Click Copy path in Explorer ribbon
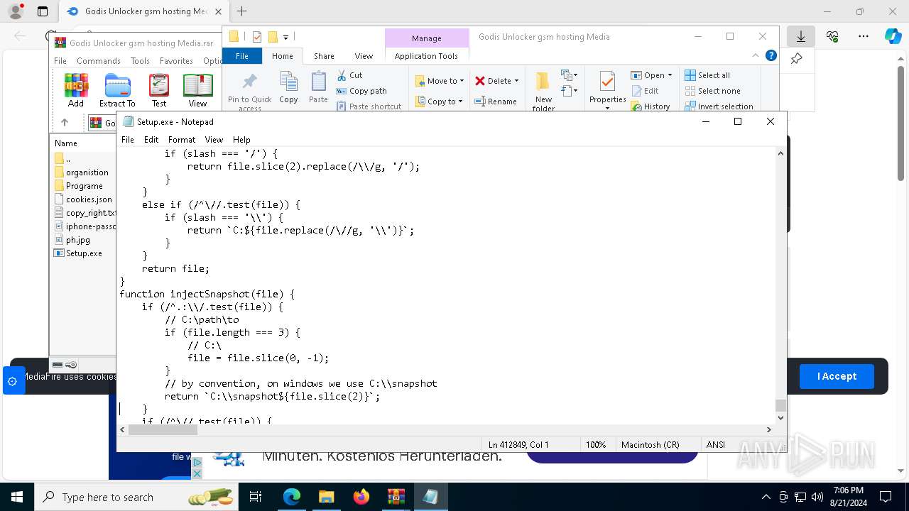The height and width of the screenshot is (511, 909). [361, 91]
